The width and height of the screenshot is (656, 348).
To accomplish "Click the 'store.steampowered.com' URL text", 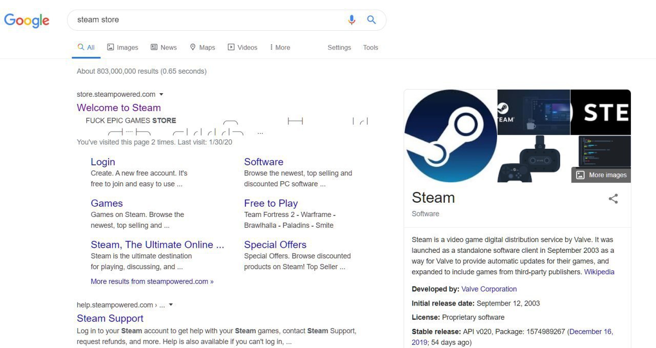I will tap(116, 94).
